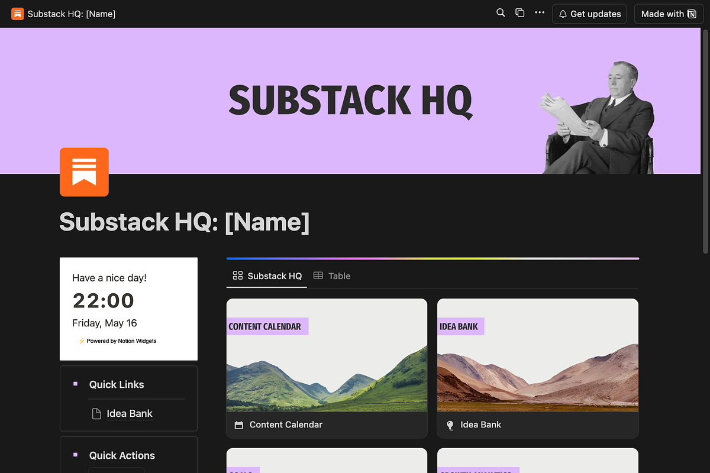Click the lightbulb icon beside Idea Bank card title
710x473 pixels.
[450, 425]
